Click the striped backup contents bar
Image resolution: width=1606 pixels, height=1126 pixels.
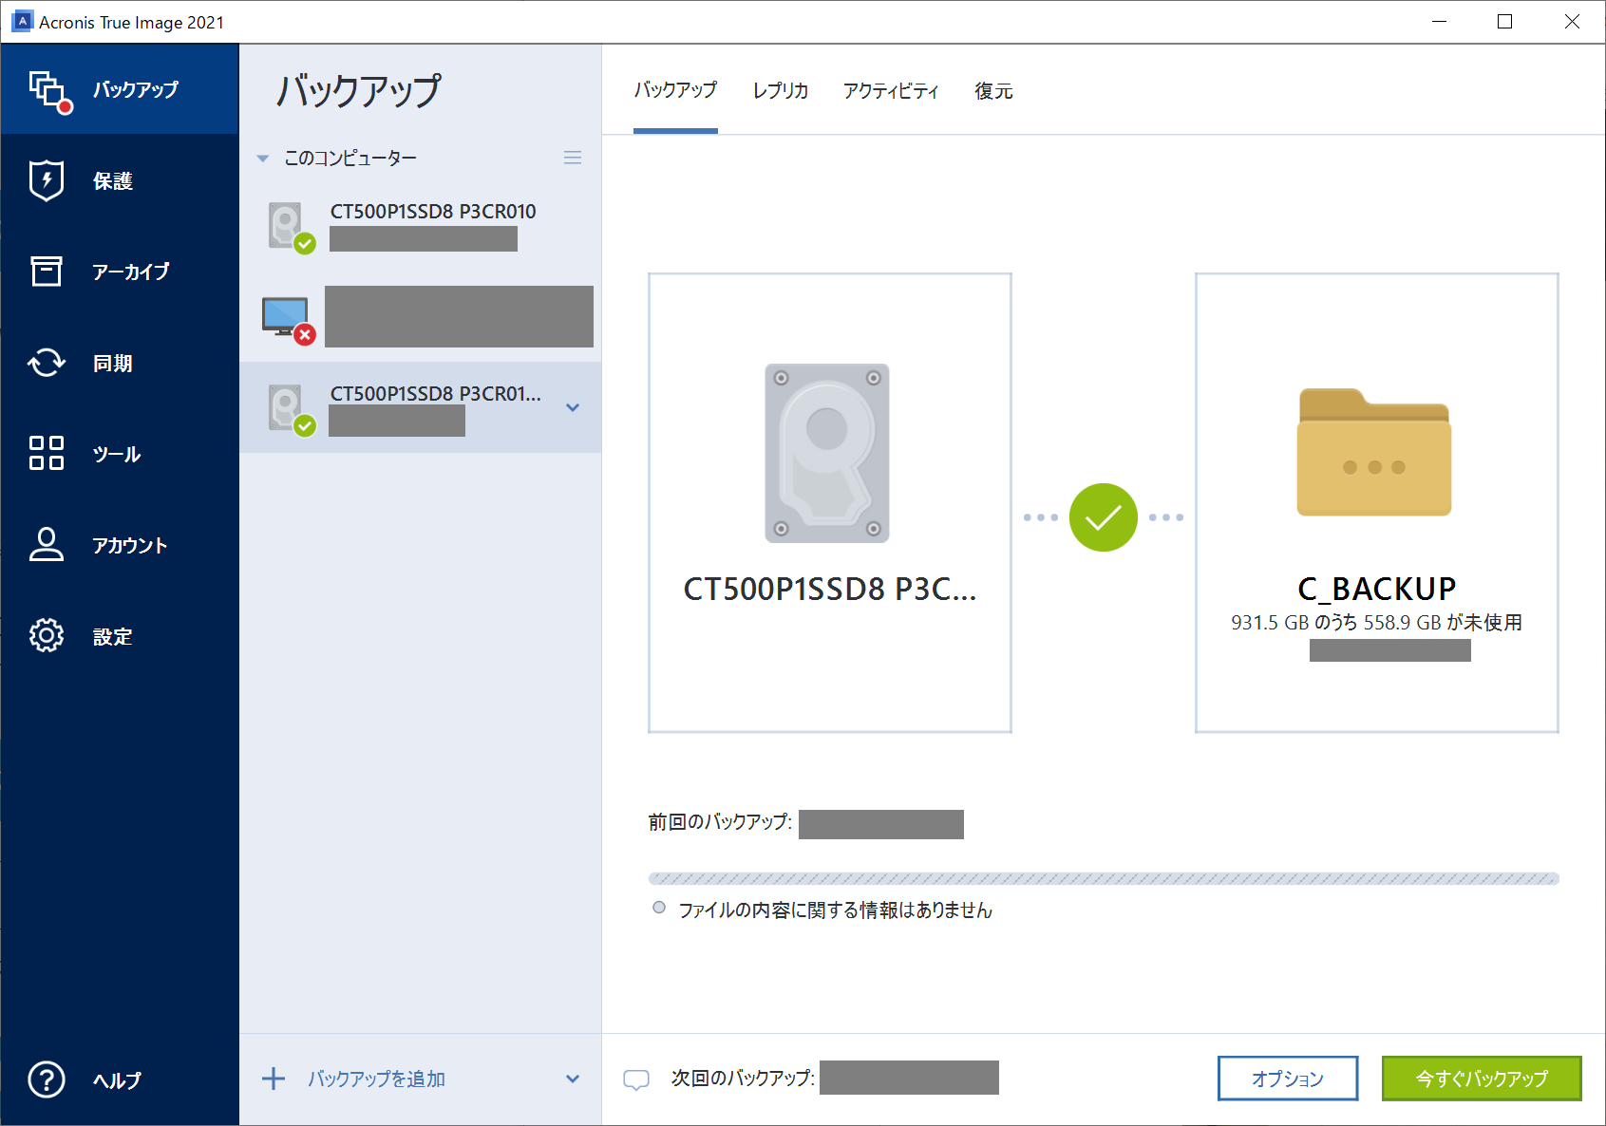pyautogui.click(x=1104, y=878)
